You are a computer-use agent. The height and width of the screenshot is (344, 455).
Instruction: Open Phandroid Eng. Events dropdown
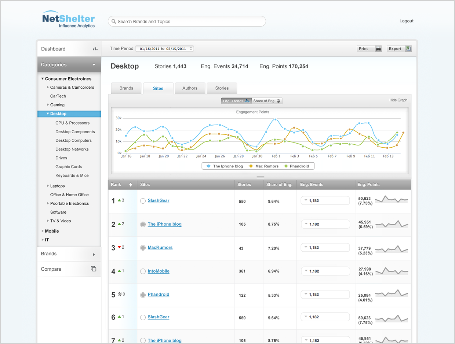(x=325, y=294)
